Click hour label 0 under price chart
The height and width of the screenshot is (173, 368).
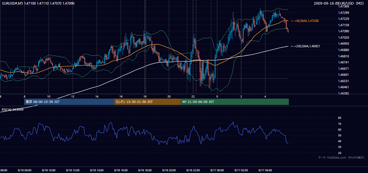pos(217,96)
